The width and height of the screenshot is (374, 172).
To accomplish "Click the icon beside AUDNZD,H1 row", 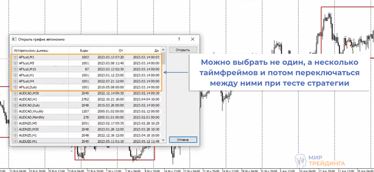I will [x=15, y=135].
